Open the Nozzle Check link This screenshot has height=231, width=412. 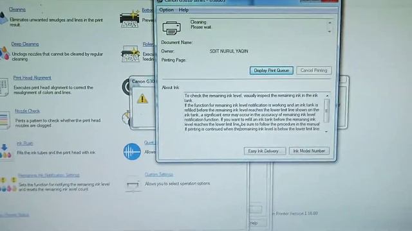coord(27,111)
